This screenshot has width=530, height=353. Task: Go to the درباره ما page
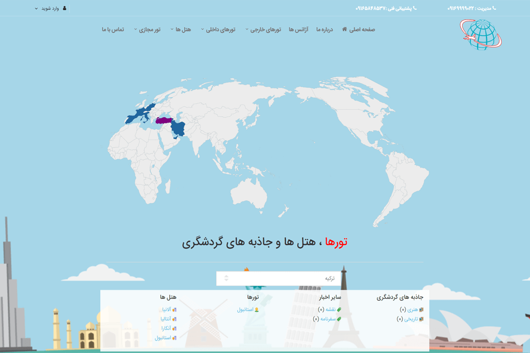click(x=325, y=29)
